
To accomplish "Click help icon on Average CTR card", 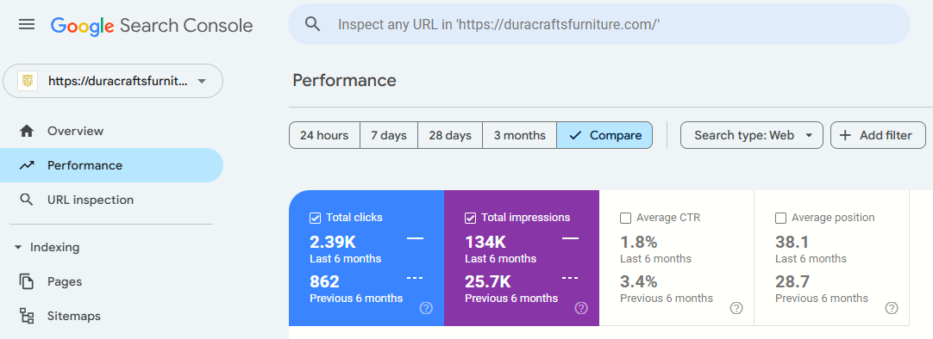I will pyautogui.click(x=736, y=307).
